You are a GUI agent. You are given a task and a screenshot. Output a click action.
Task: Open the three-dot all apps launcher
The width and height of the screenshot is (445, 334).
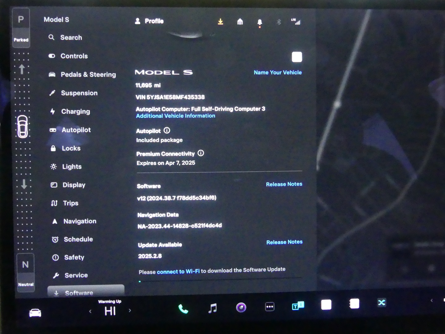(270, 307)
